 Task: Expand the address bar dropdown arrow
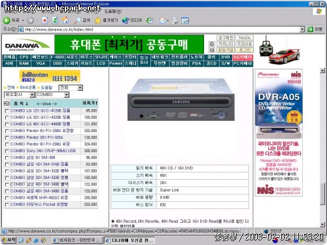pyautogui.click(x=302, y=29)
